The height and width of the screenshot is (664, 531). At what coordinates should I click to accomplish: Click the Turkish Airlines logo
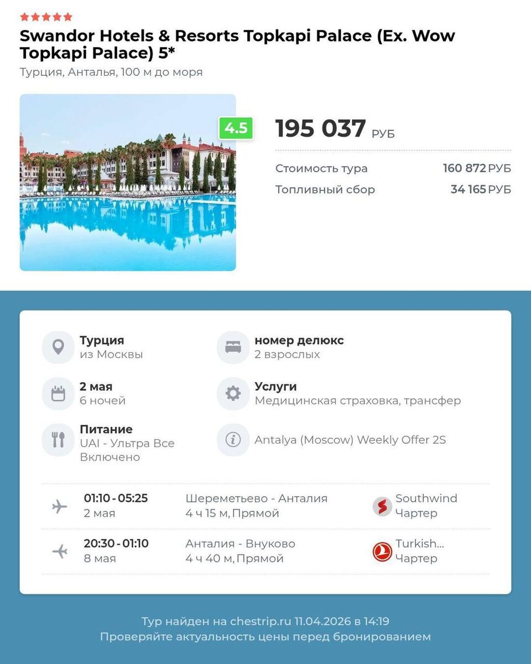(x=382, y=552)
